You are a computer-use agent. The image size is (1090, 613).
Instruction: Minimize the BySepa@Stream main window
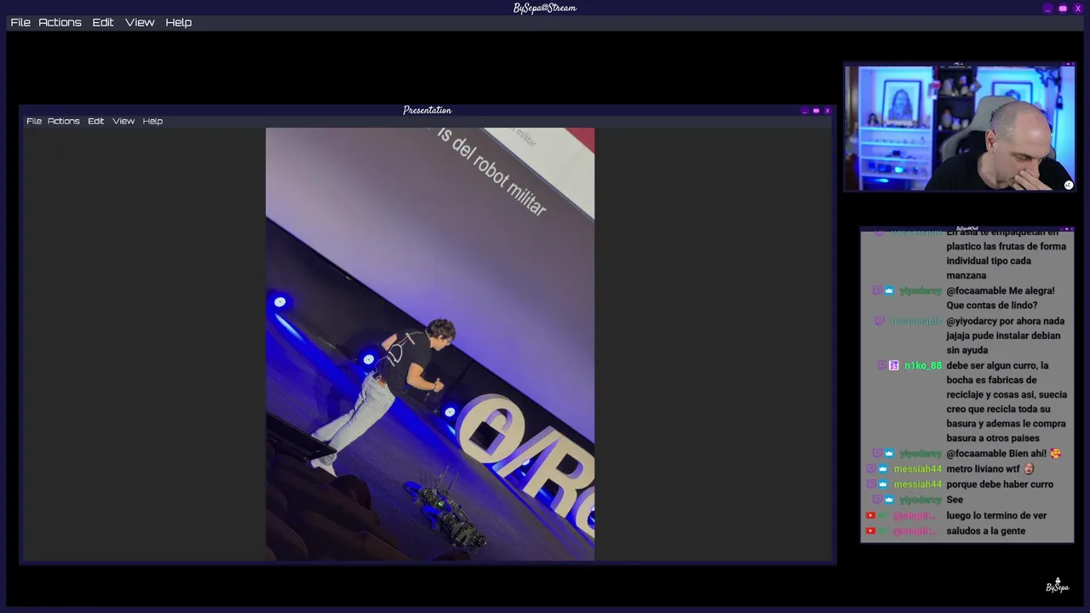click(1047, 9)
